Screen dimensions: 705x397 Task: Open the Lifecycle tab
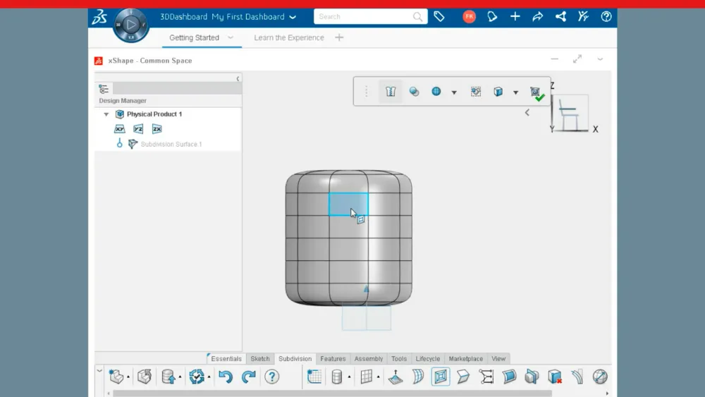coord(428,359)
